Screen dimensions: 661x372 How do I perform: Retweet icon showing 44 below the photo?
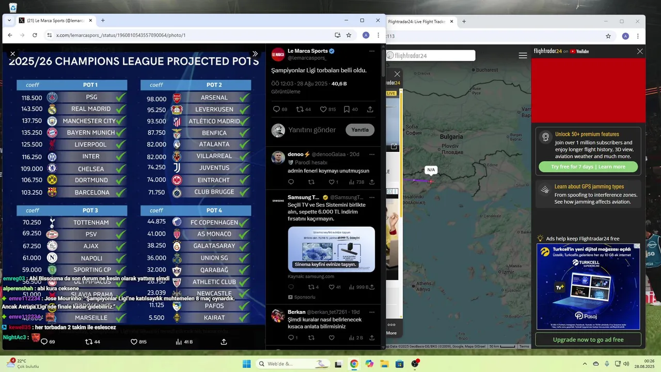pyautogui.click(x=92, y=342)
